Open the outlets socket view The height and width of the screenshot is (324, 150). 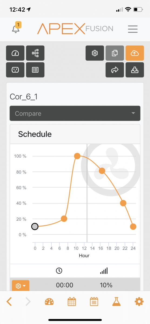[15, 70]
